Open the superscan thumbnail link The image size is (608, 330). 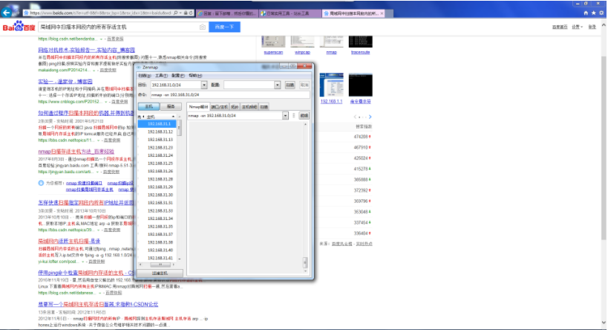click(273, 52)
